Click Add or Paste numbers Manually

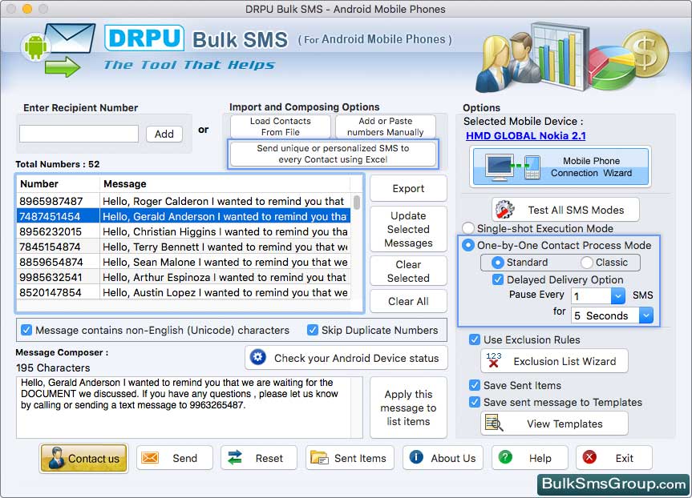tap(385, 127)
